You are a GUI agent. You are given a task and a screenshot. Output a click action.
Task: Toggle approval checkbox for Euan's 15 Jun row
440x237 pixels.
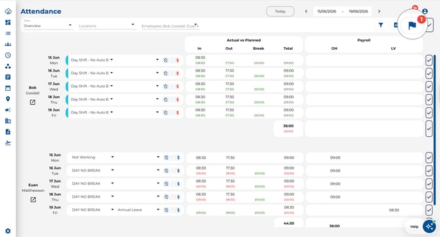coord(429,158)
